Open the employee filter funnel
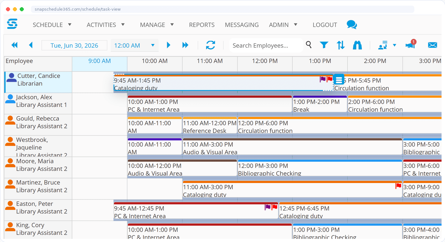Screen dimensions: 445x242 pyautogui.click(x=324, y=45)
